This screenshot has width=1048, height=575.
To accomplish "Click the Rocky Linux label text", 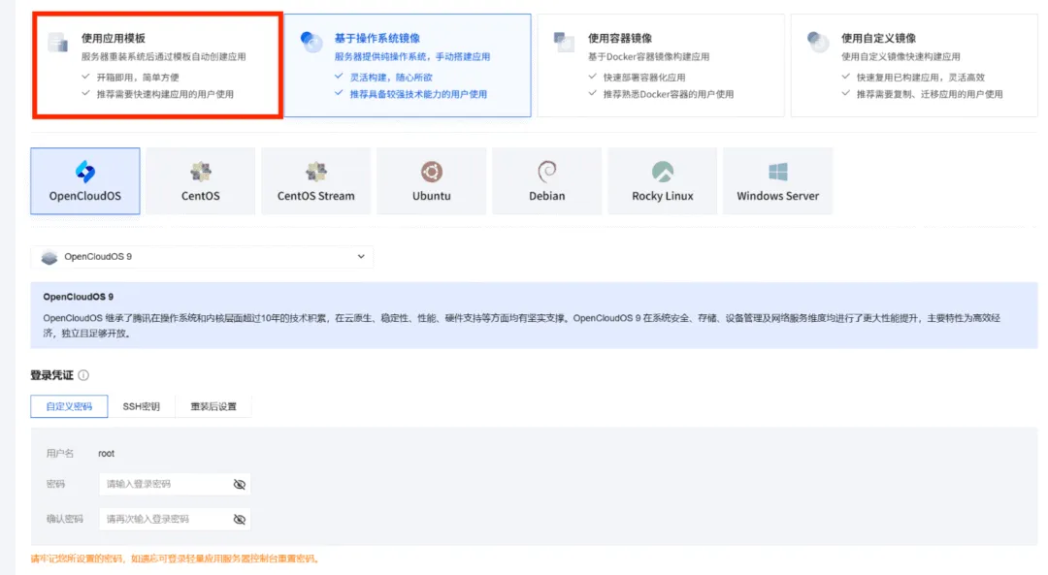I will pyautogui.click(x=663, y=196).
